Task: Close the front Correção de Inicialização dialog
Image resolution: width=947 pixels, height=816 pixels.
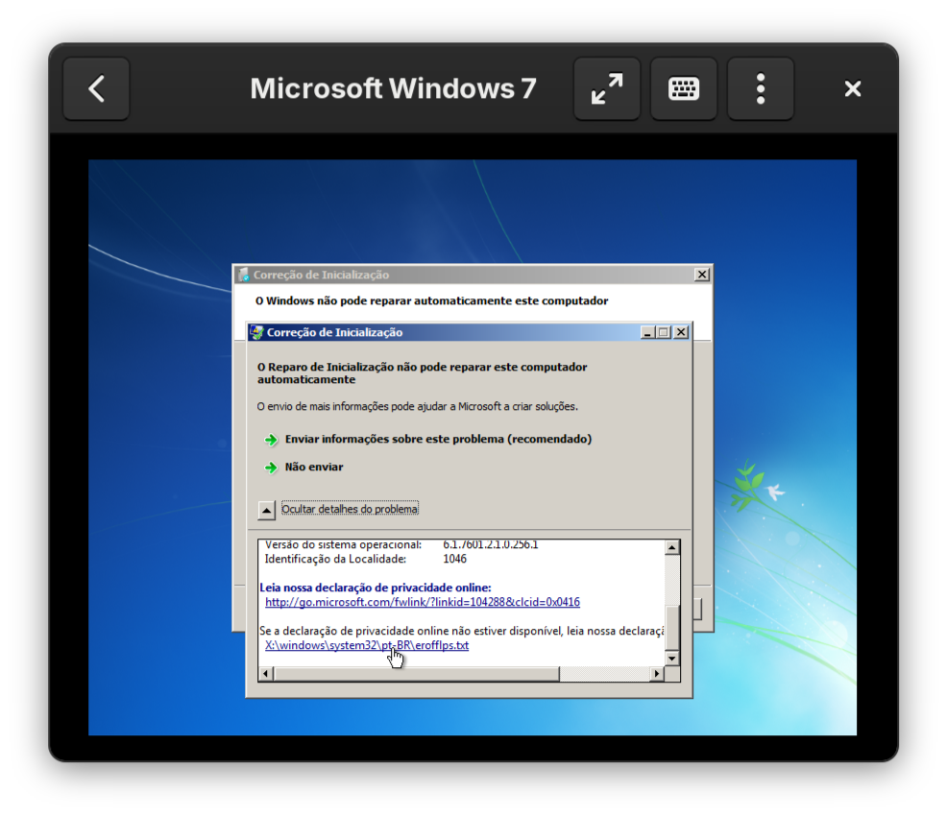Action: 681,332
